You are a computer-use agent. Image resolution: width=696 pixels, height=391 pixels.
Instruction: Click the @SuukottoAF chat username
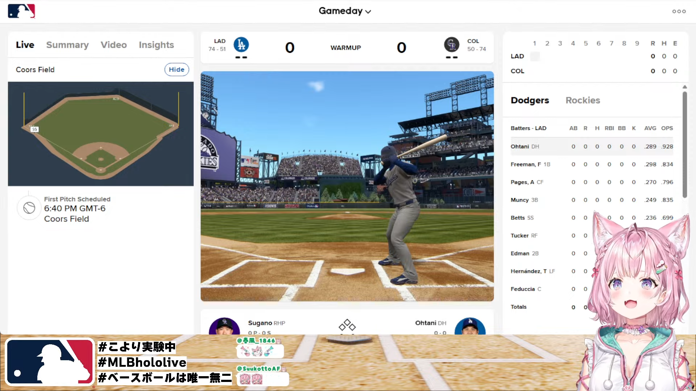258,369
